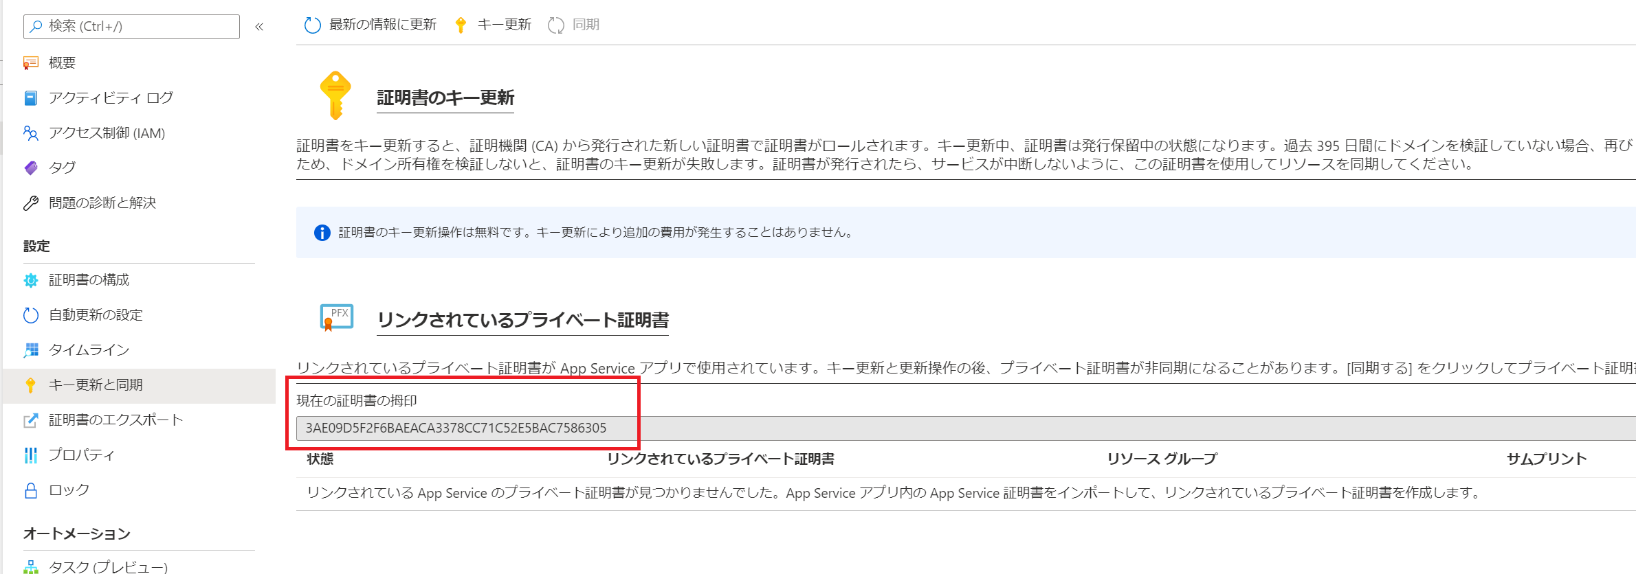
Task: Open 概要 in the sidebar menu
Action: (x=62, y=63)
